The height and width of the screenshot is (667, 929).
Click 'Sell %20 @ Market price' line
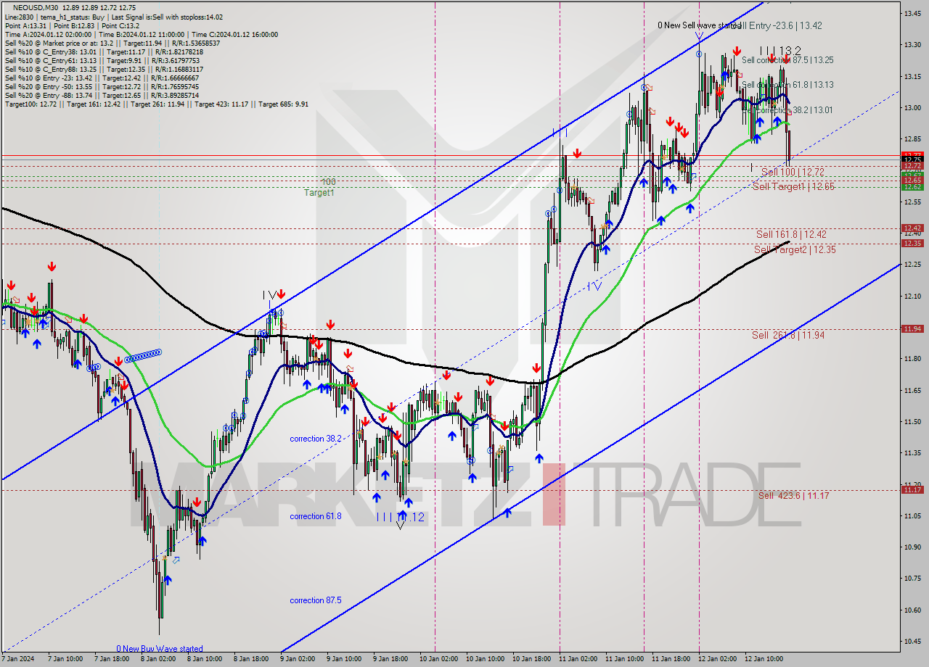click(112, 43)
